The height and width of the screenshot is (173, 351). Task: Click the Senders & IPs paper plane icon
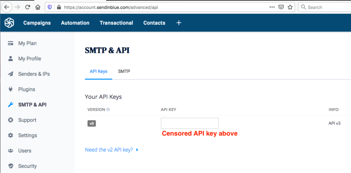pyautogui.click(x=11, y=74)
